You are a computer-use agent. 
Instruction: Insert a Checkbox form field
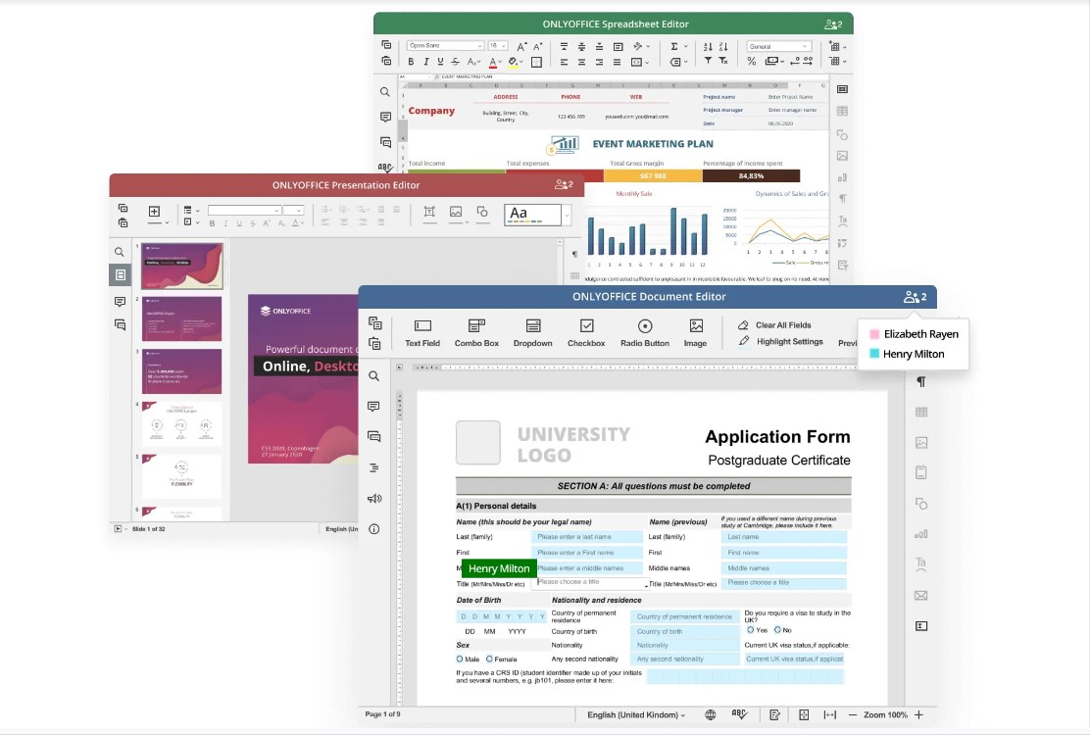[586, 333]
